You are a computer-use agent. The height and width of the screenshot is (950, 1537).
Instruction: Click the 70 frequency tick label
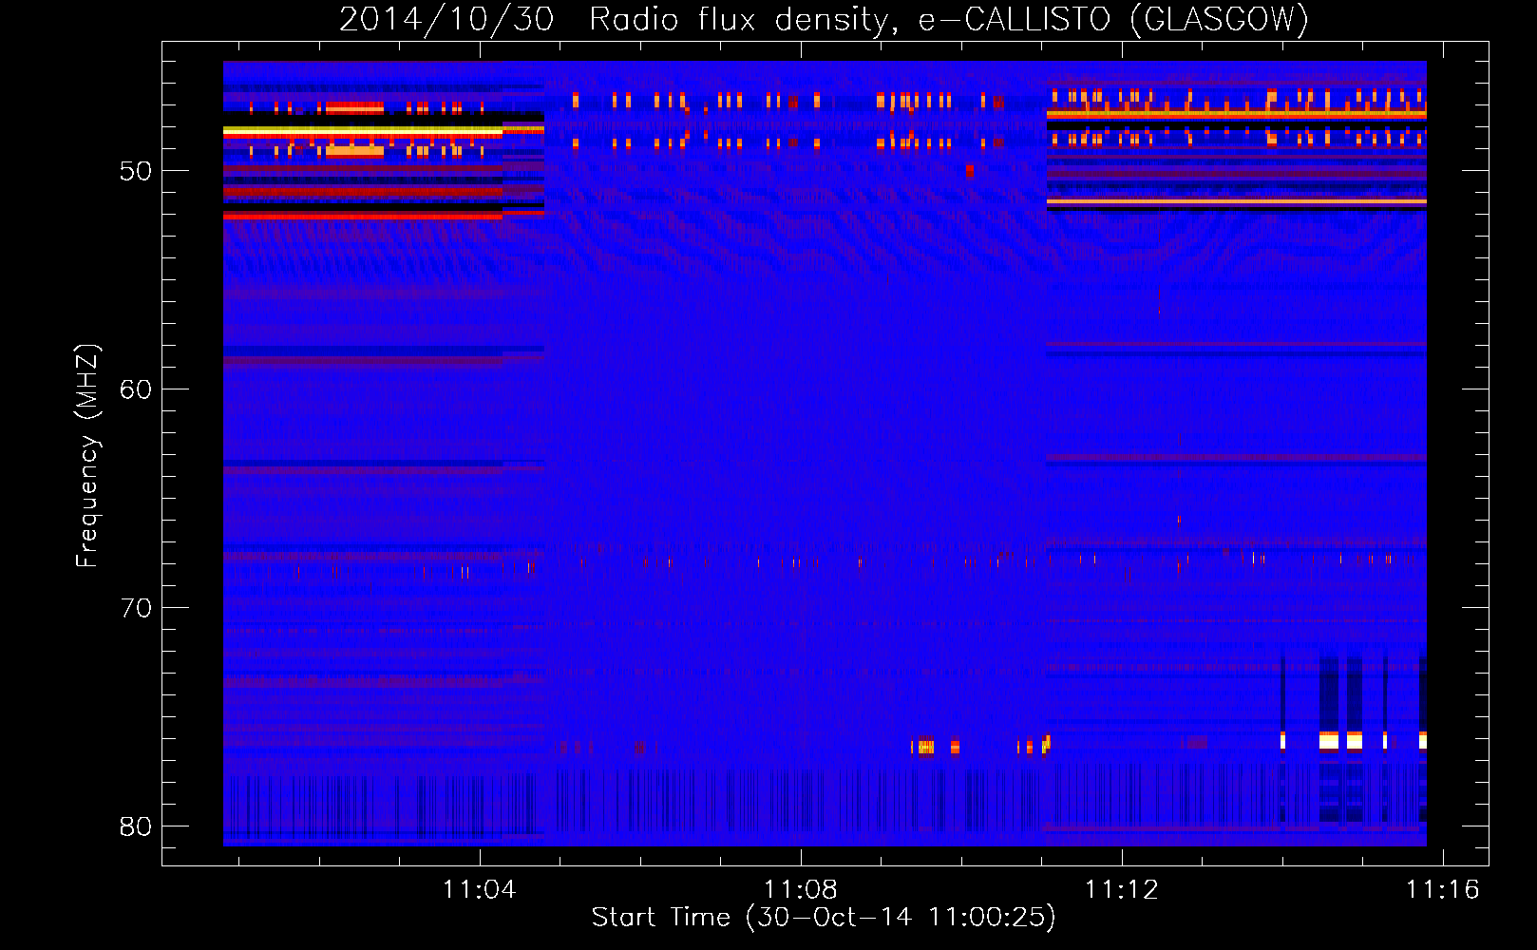tap(136, 608)
